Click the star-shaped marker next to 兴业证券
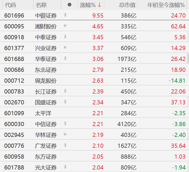 click(x=65, y=48)
